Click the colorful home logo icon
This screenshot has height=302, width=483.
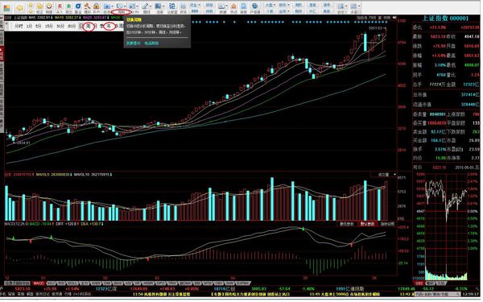[x=6, y=8]
